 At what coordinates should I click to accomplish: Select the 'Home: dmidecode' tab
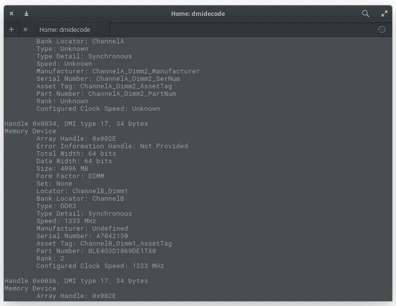(65, 29)
